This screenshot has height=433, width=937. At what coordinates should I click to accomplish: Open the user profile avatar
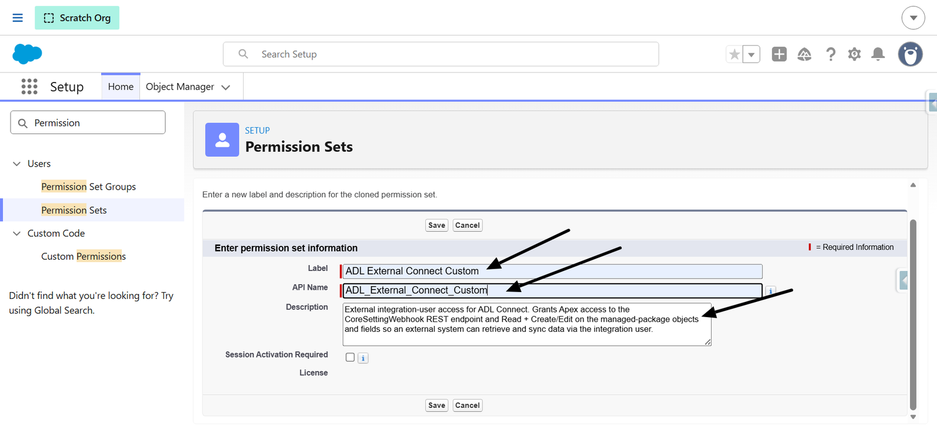click(x=910, y=54)
